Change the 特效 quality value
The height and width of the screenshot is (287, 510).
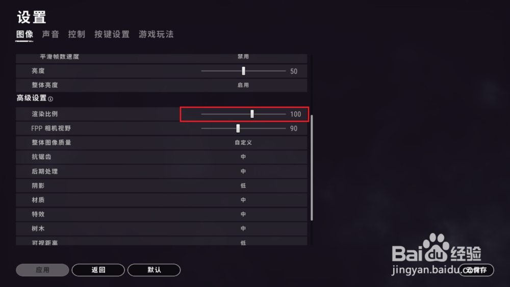(x=243, y=214)
